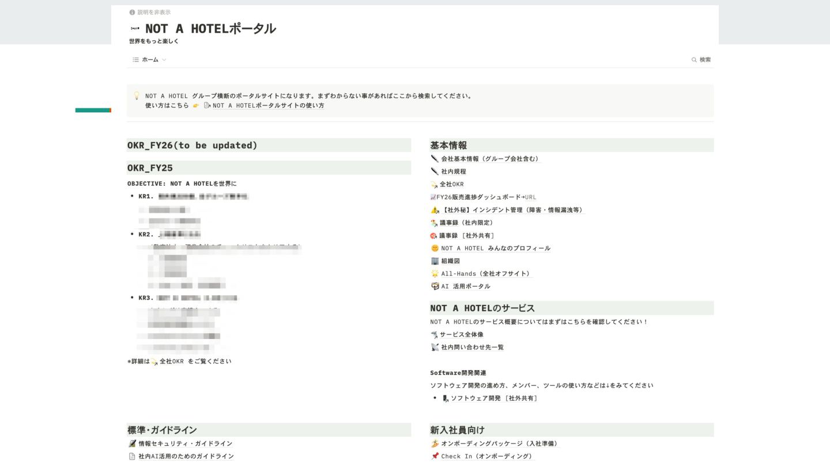Image resolution: width=830 pixels, height=467 pixels.
Task: Click the page icon before ポータルサイトの使い方
Action: (x=207, y=106)
